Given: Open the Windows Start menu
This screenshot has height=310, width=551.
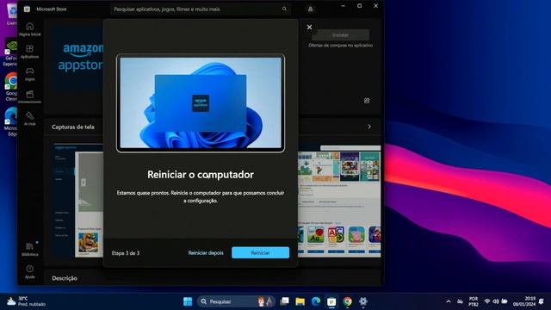Looking at the screenshot, I should 188,301.
